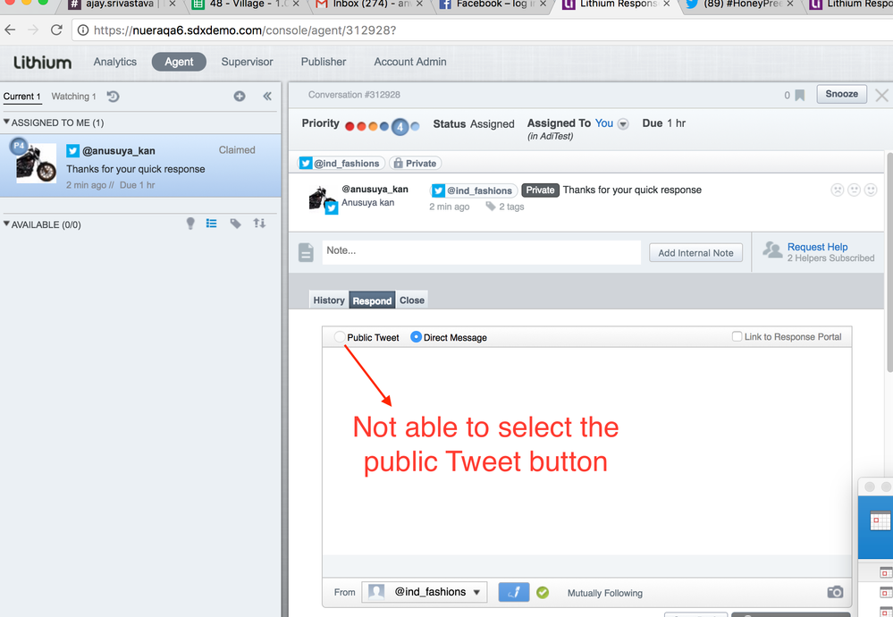Viewport: 893px width, 617px height.
Task: Click the Private lock tag
Action: 415,164
